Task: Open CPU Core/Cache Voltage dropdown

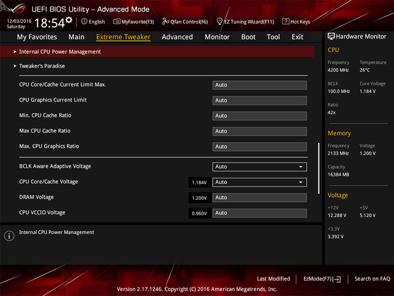Action: tap(259, 182)
